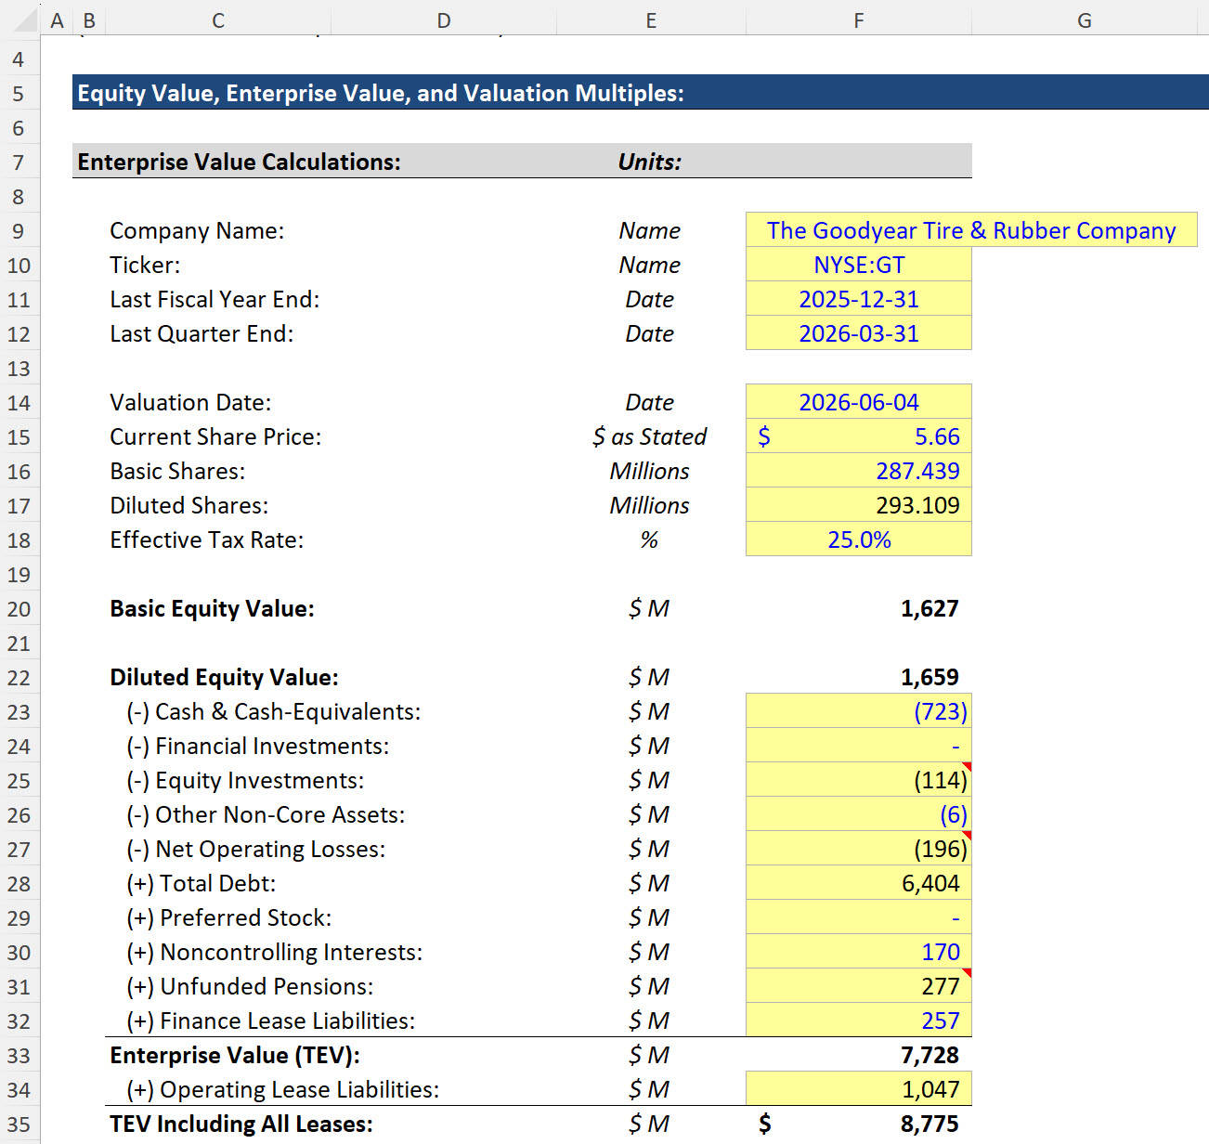Select the Last Fiscal Year End: label

(x=214, y=299)
